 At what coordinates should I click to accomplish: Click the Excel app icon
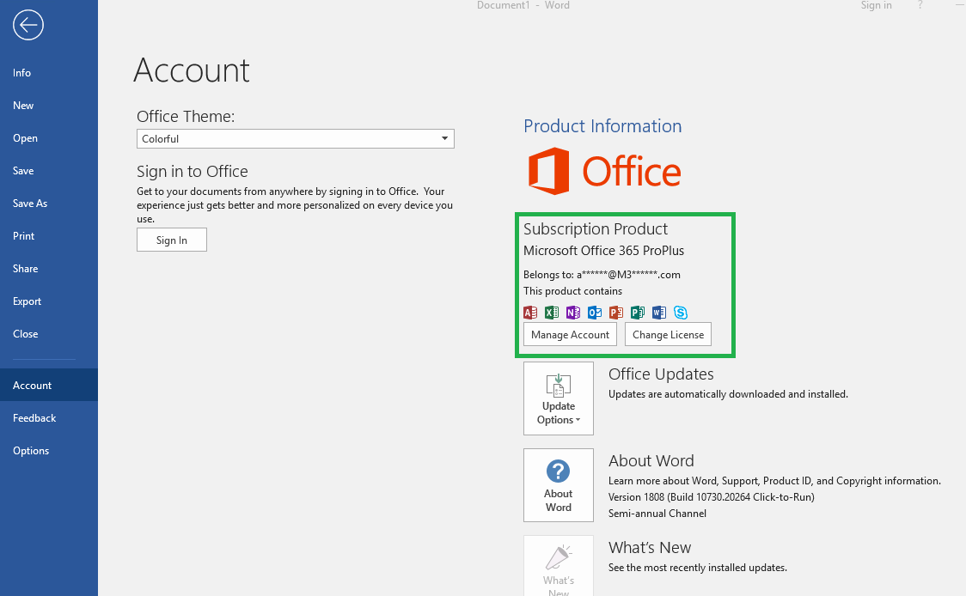(x=552, y=312)
